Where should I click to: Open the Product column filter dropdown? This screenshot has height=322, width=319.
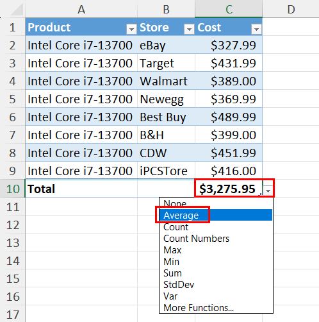[x=131, y=29]
